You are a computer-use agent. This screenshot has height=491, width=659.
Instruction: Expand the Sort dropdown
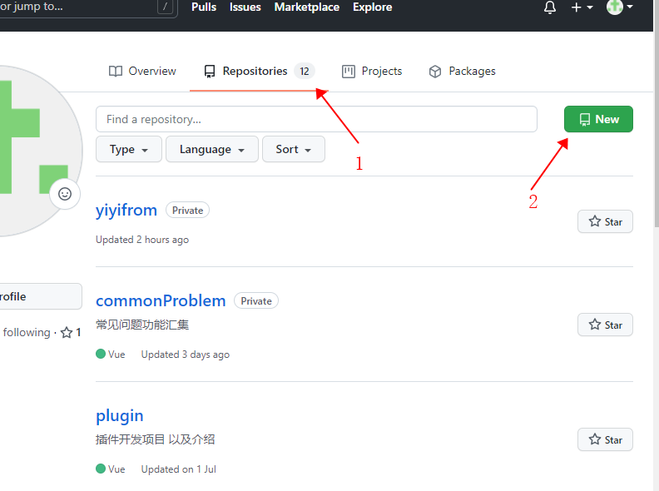coord(294,149)
